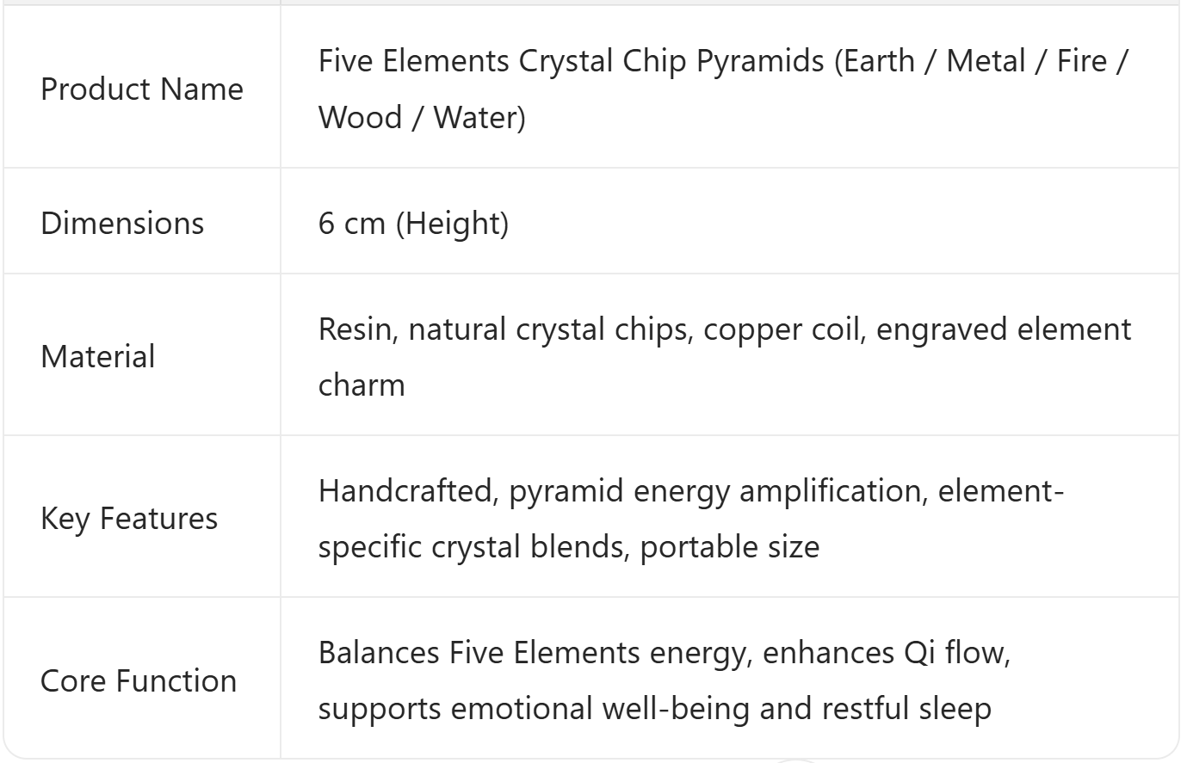Click 'Balances Five Elements energy' text
The width and height of the screenshot is (1187, 763).
[531, 653]
